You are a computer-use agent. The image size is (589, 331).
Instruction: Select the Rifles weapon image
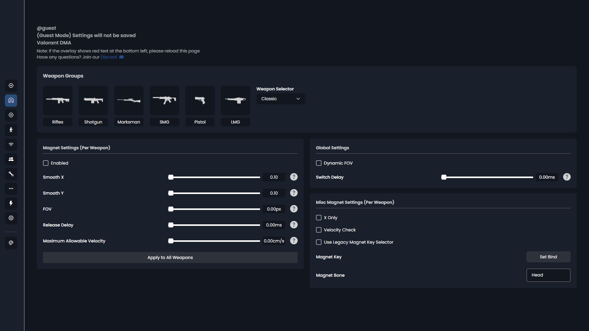tap(58, 101)
